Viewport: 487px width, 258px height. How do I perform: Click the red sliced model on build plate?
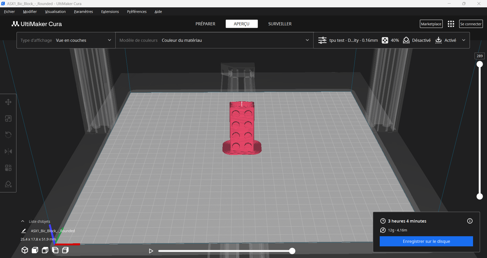click(x=242, y=128)
